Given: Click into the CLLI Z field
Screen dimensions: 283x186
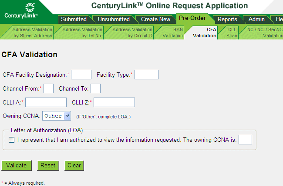Looking at the screenshot, I should coord(115,102).
